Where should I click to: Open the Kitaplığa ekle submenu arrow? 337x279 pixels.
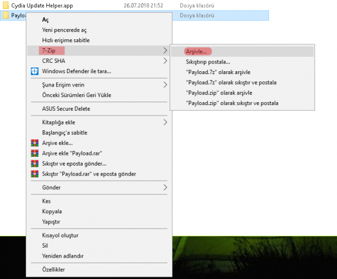[165, 122]
